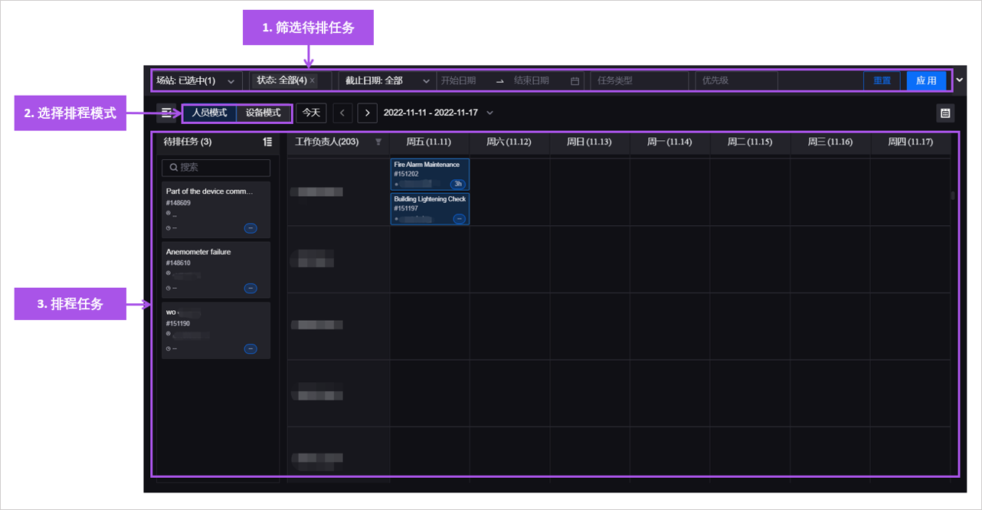Image resolution: width=982 pixels, height=510 pixels.
Task: Click the 重置 reset button
Action: pyautogui.click(x=882, y=80)
